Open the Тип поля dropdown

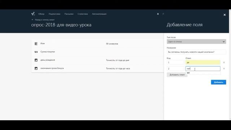(196, 42)
